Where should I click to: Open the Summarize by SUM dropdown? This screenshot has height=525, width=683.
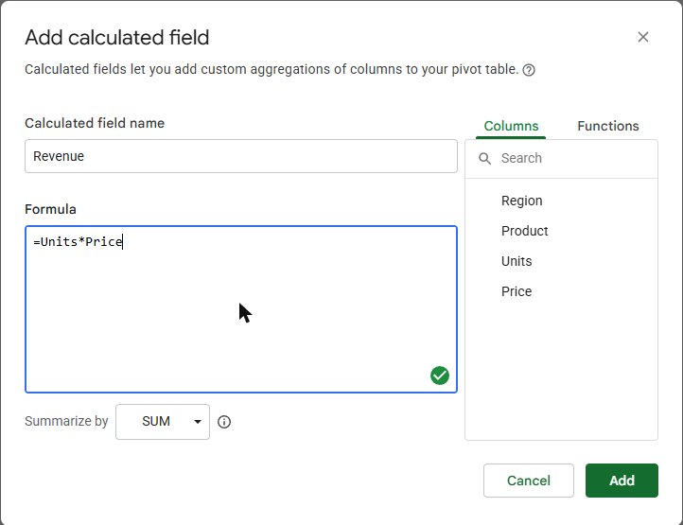tap(163, 422)
